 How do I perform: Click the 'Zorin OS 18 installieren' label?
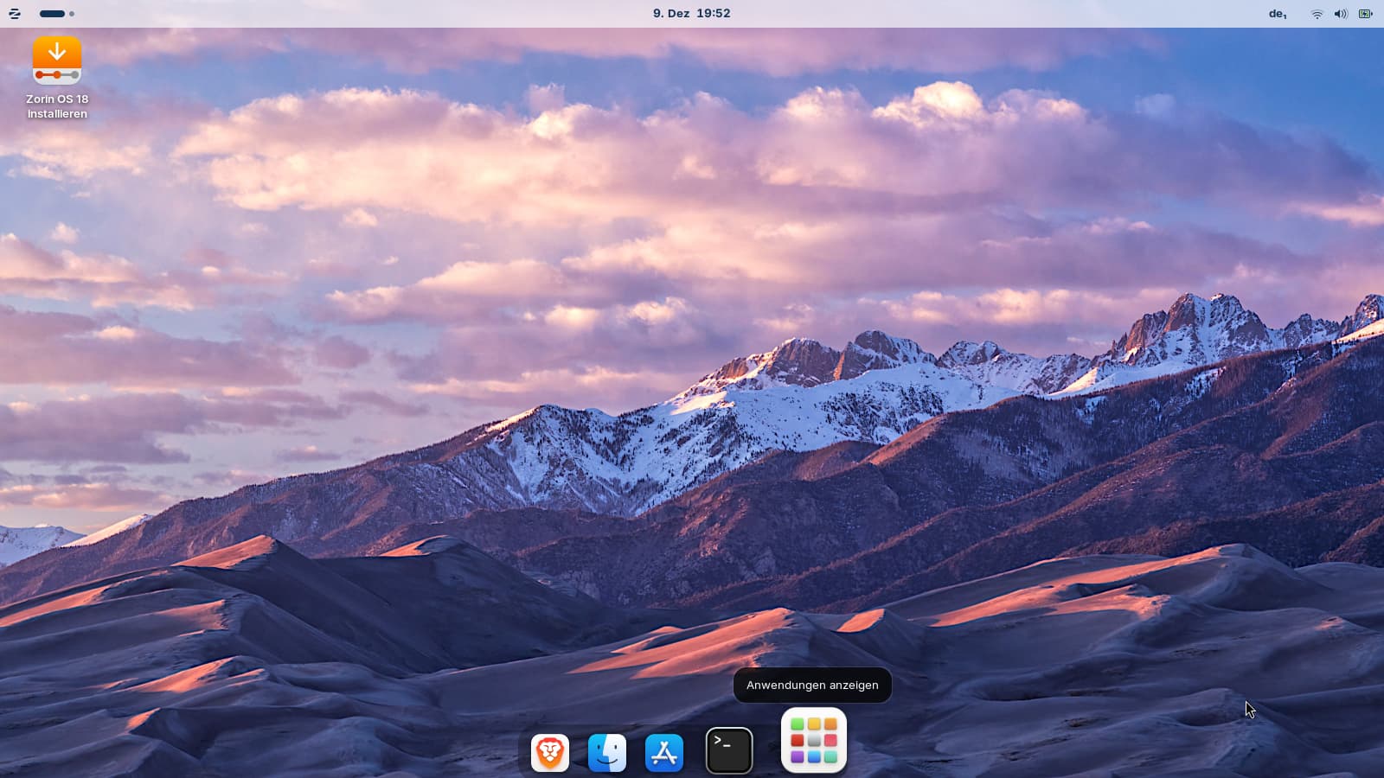tap(57, 106)
